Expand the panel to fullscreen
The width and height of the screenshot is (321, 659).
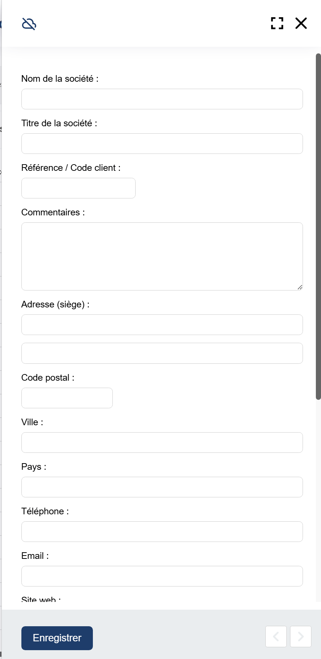coord(277,23)
